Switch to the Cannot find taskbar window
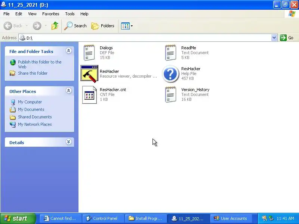This screenshot has height=224, width=299. pyautogui.click(x=61, y=218)
